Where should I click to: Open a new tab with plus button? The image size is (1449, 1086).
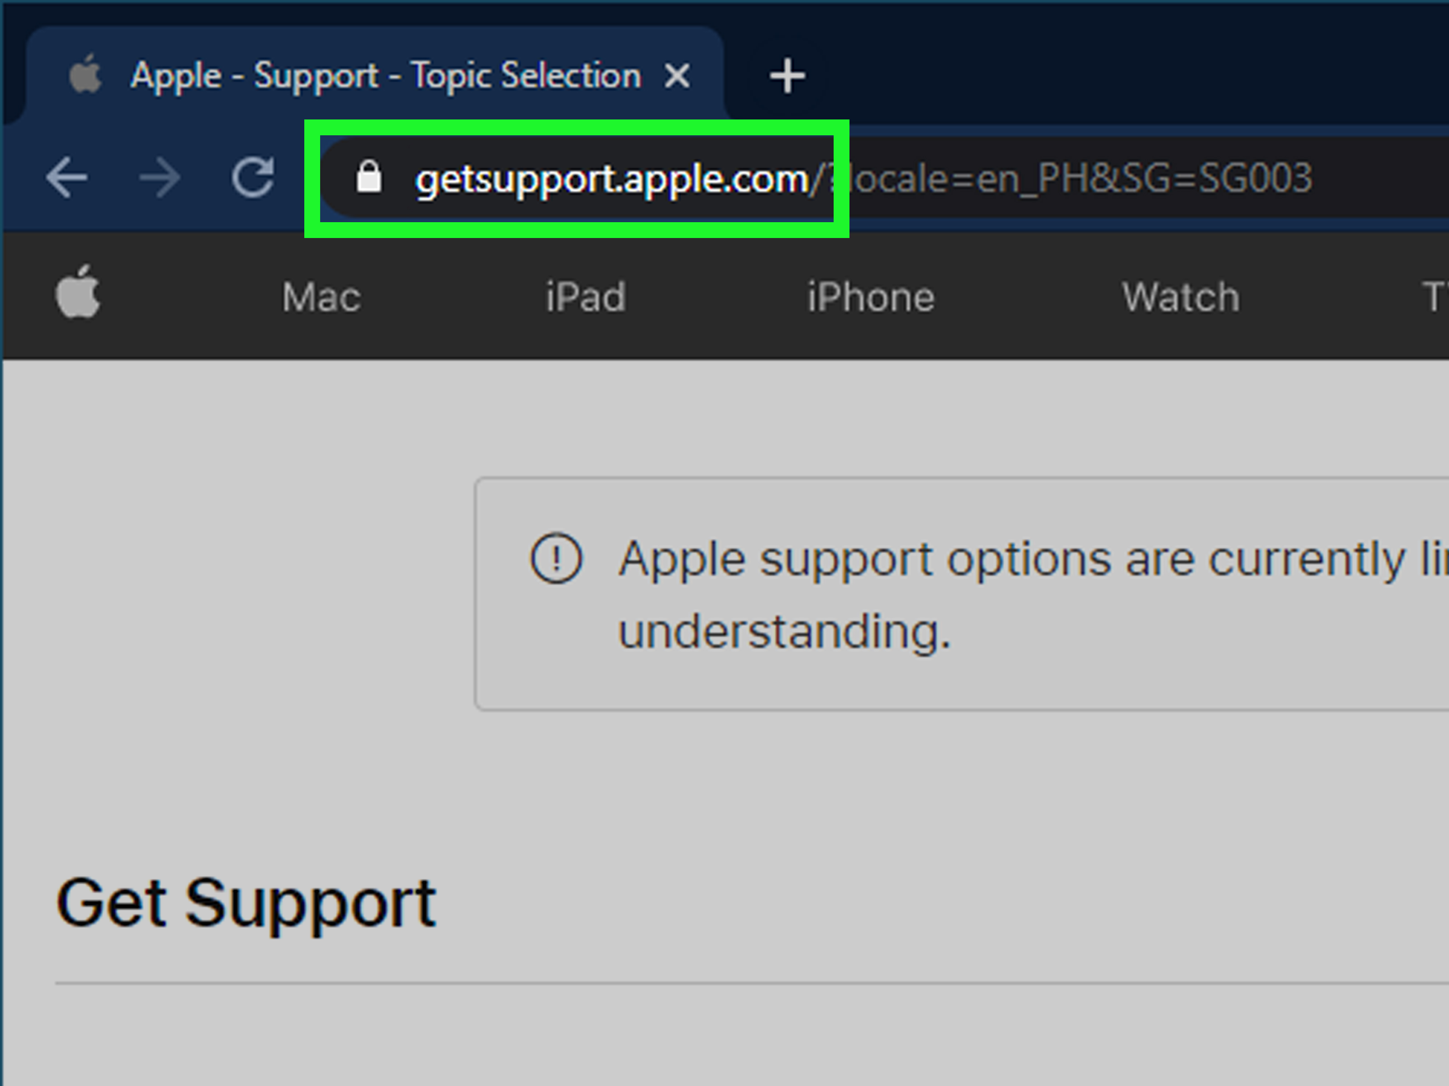[x=787, y=76]
